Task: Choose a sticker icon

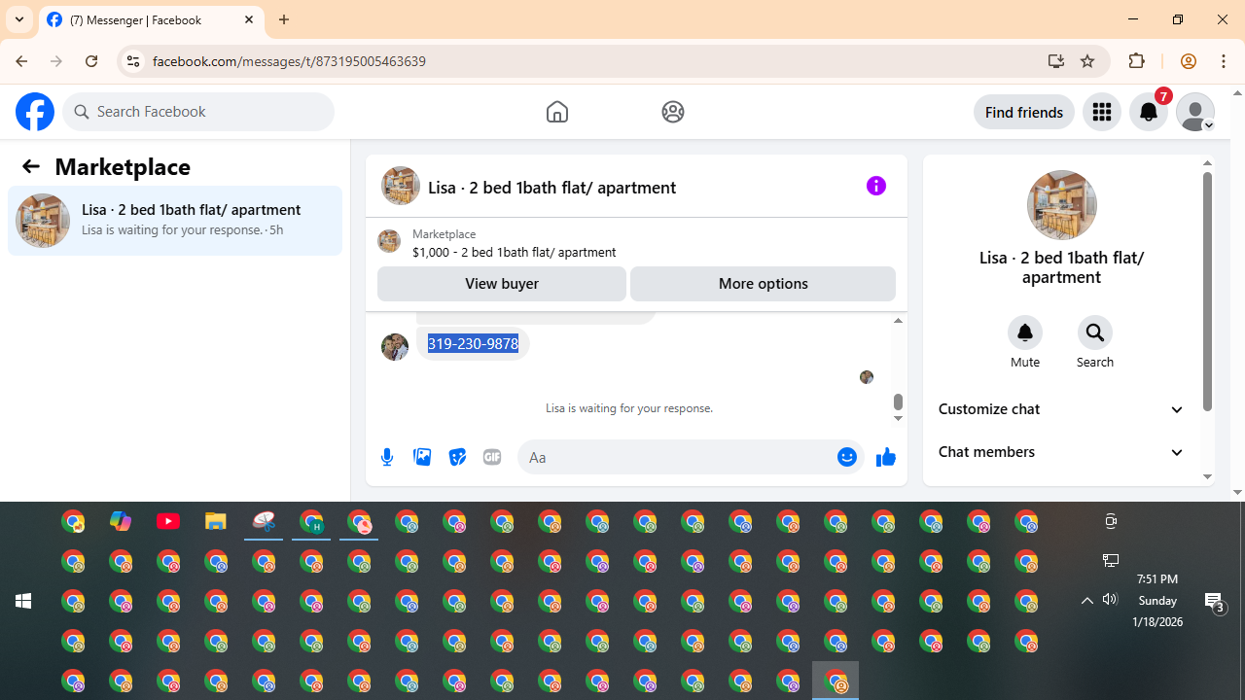Action: [457, 457]
